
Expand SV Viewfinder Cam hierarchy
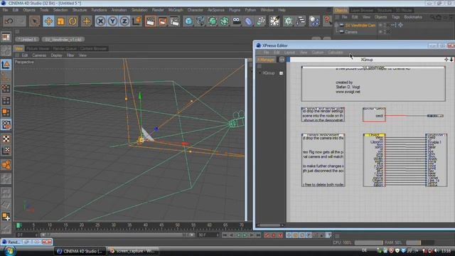[336, 26]
